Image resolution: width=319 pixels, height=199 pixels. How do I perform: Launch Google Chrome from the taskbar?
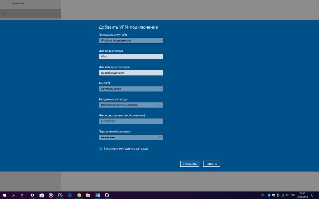pos(79,195)
